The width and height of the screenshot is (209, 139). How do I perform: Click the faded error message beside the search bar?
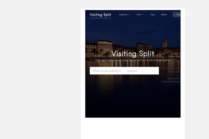[170, 70]
